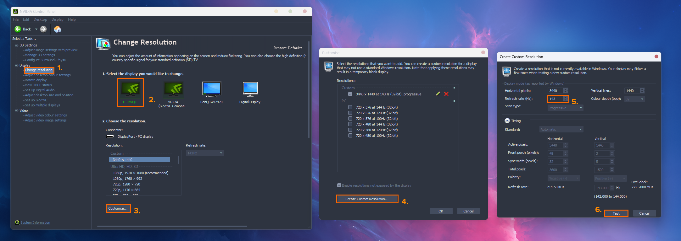This screenshot has height=241, width=681.
Task: Select the G34WQC display icon
Action: click(x=131, y=90)
